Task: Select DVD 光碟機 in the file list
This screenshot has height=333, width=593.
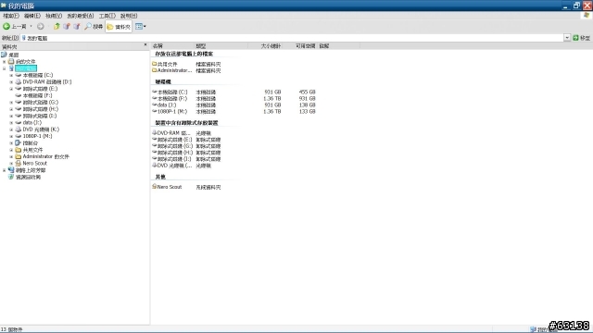Action: pyautogui.click(x=174, y=166)
